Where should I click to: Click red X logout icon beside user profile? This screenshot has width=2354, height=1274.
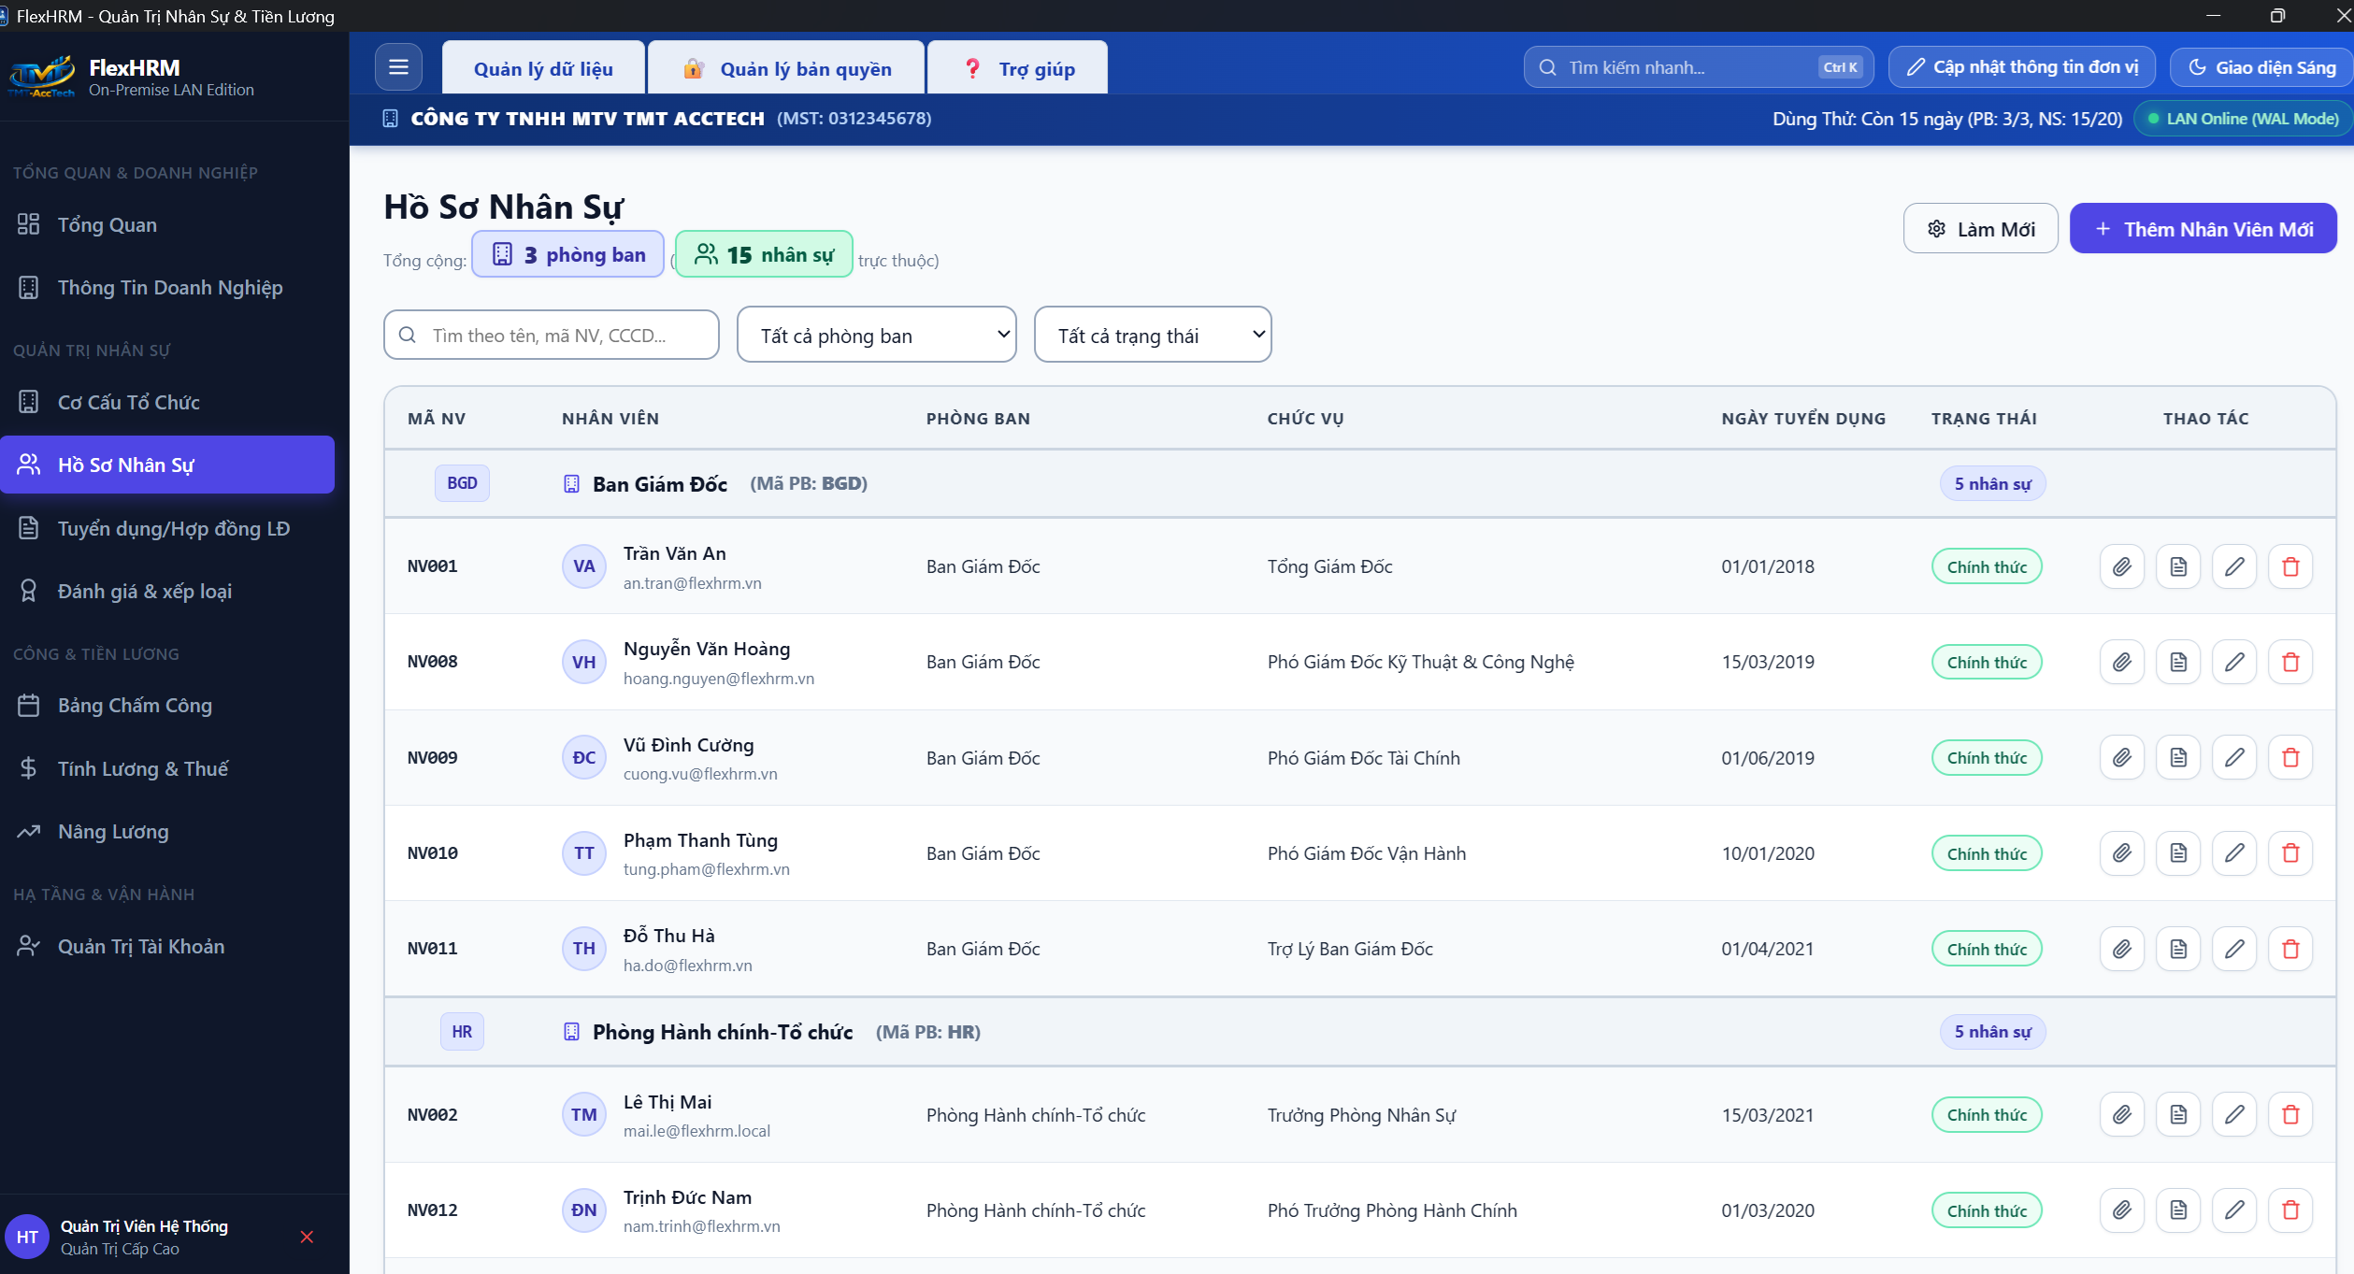[307, 1237]
